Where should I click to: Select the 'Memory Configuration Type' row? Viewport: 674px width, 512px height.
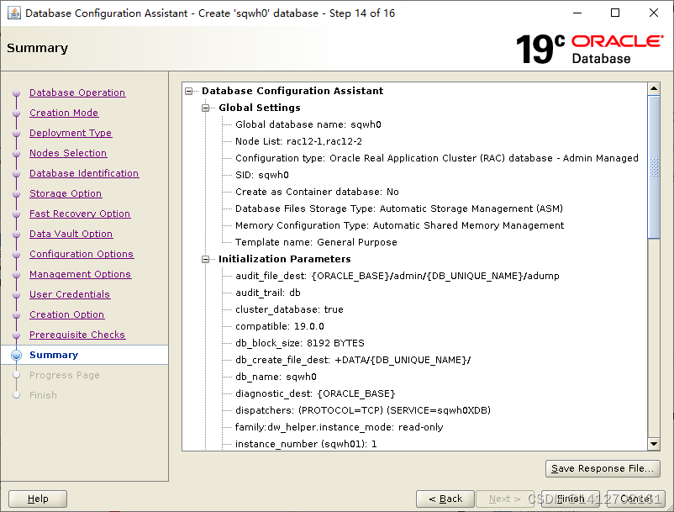(400, 225)
